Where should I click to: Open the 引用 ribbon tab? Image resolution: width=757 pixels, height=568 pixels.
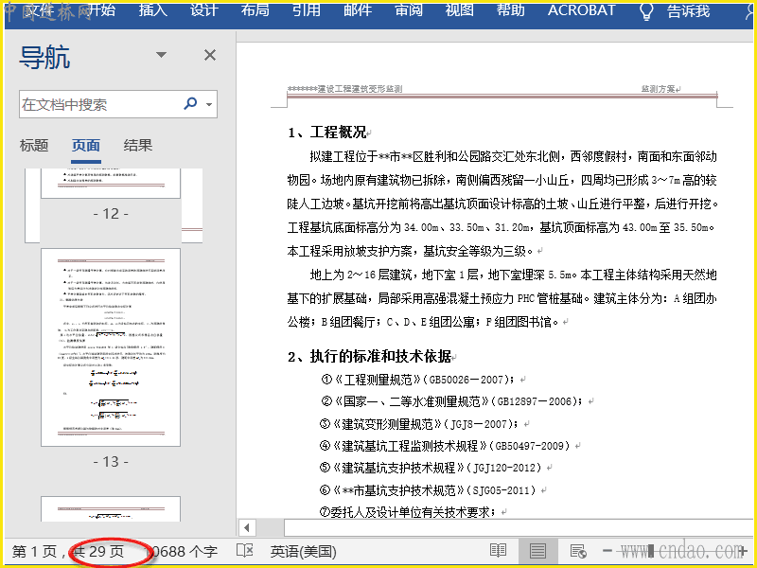click(306, 10)
